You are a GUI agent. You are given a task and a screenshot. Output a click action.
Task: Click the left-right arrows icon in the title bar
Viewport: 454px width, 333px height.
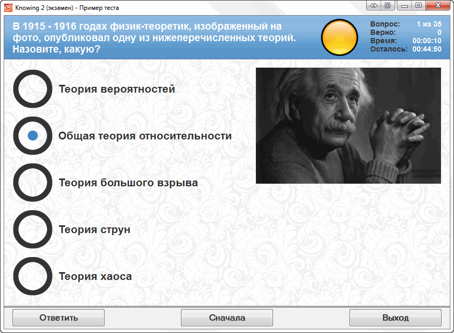tap(373, 5)
